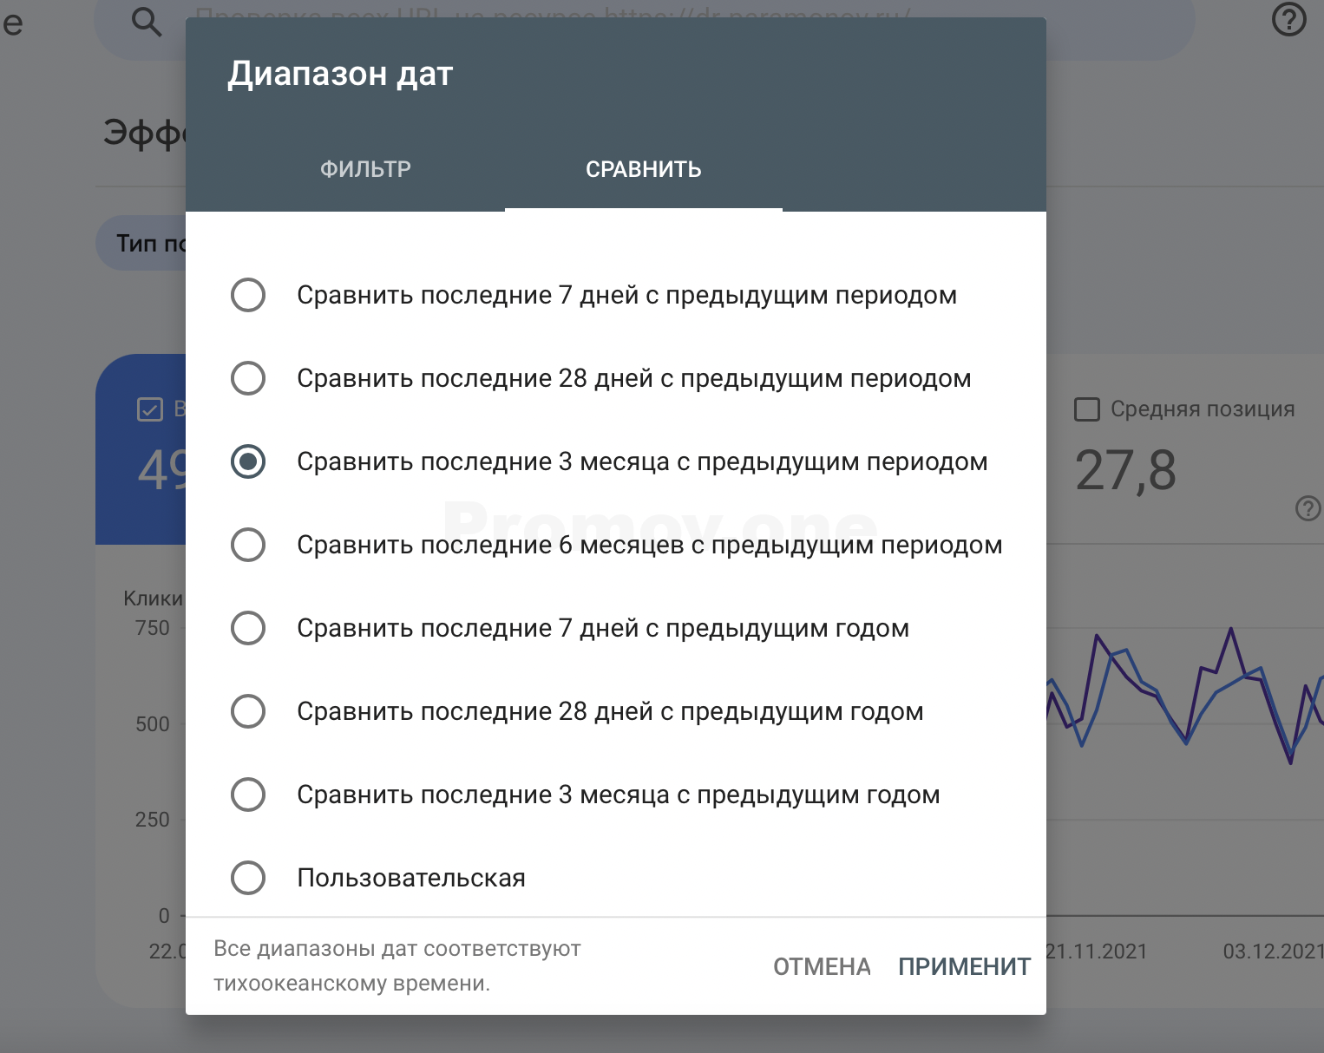The width and height of the screenshot is (1324, 1053).
Task: Select compare last 3 months with previous period
Action: tap(248, 461)
